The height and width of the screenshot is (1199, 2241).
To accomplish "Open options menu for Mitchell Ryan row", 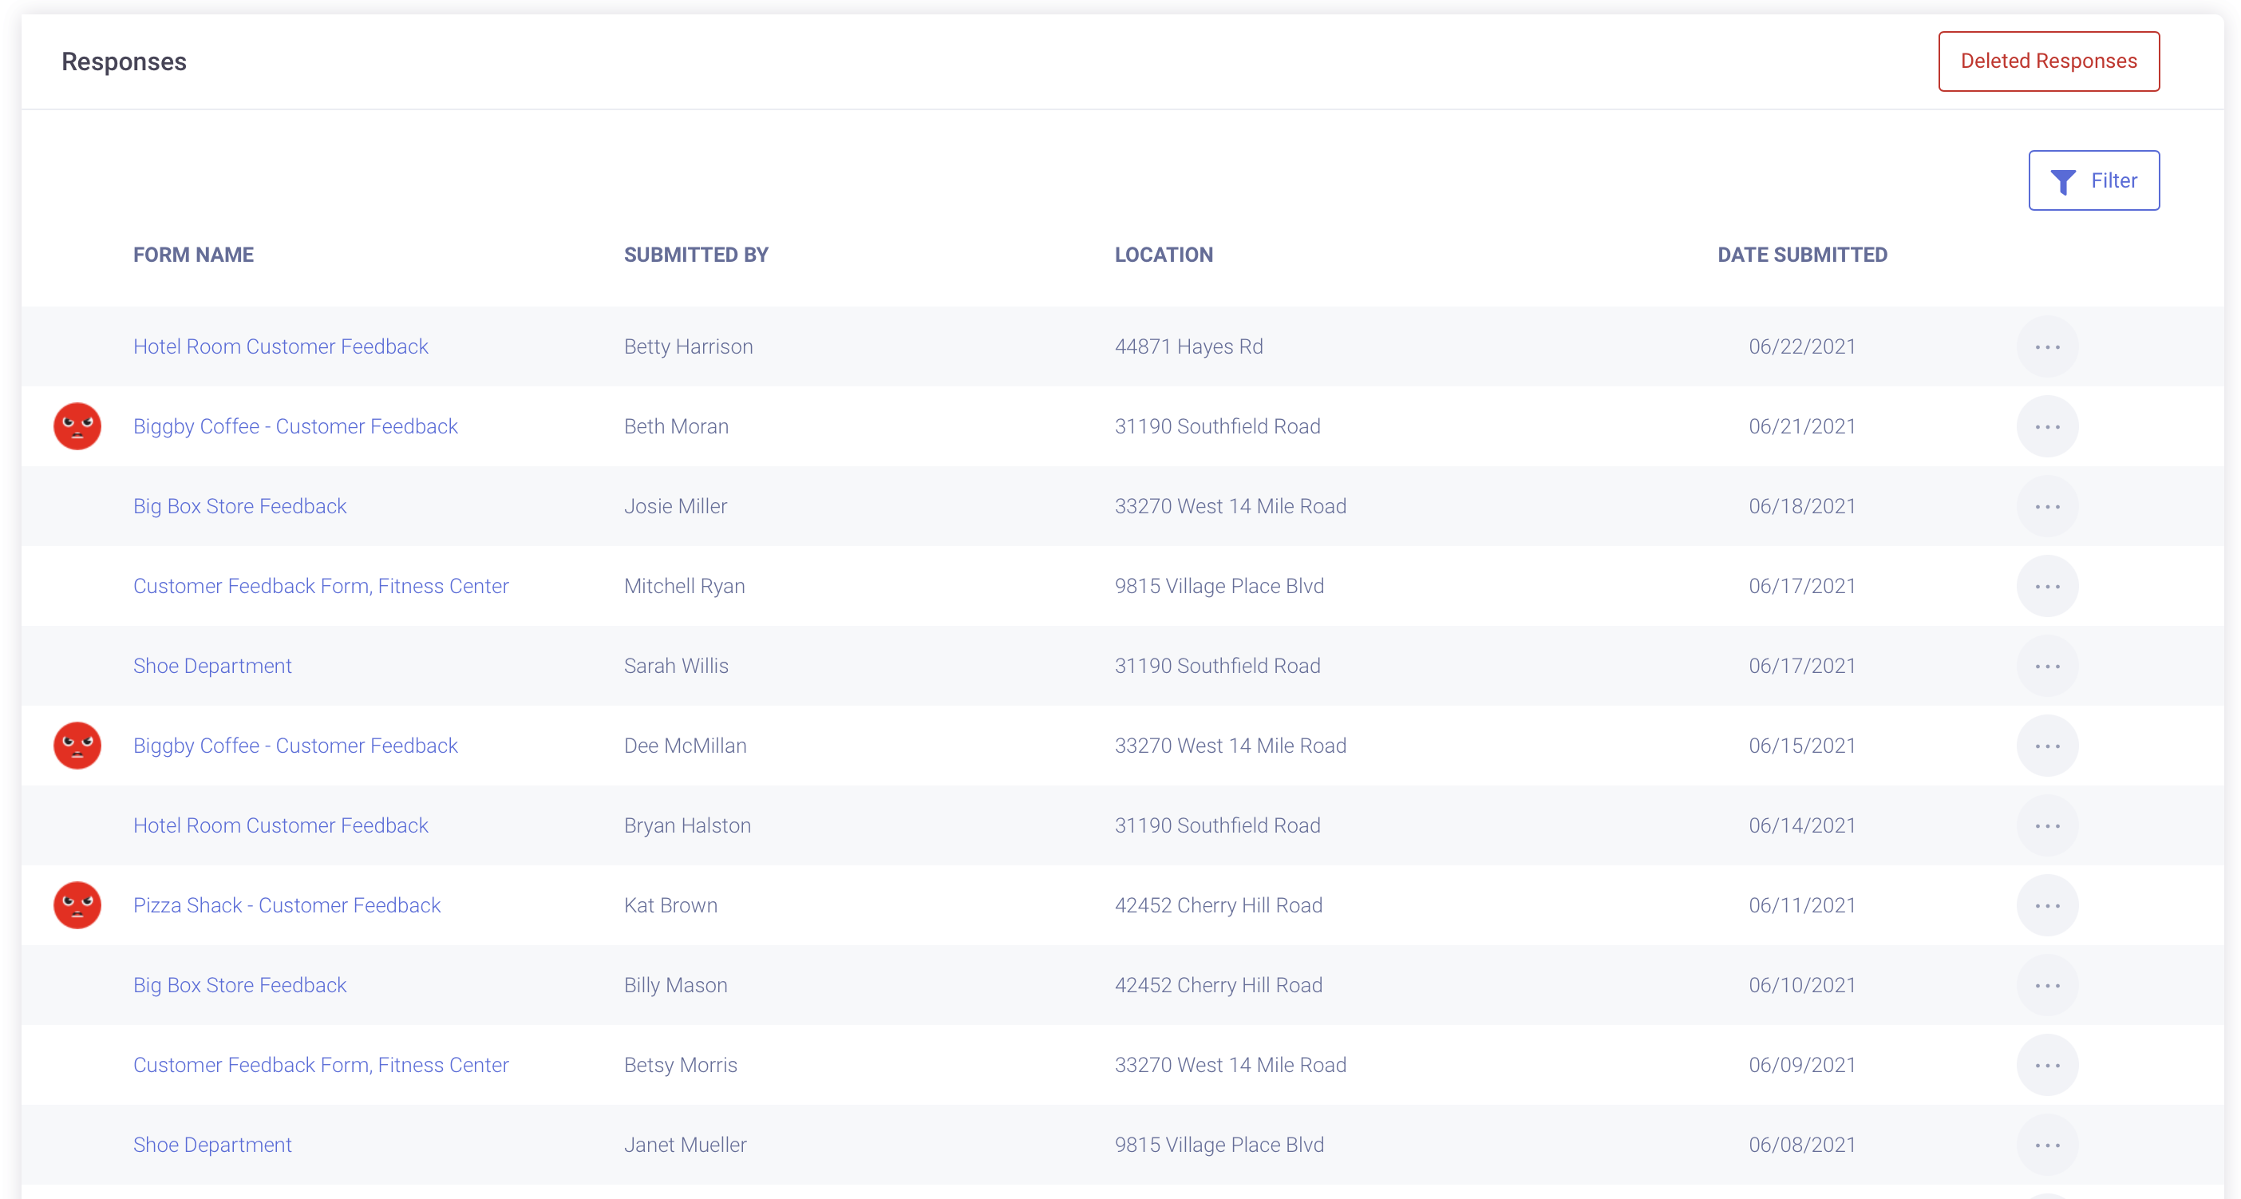I will pos(2047,586).
